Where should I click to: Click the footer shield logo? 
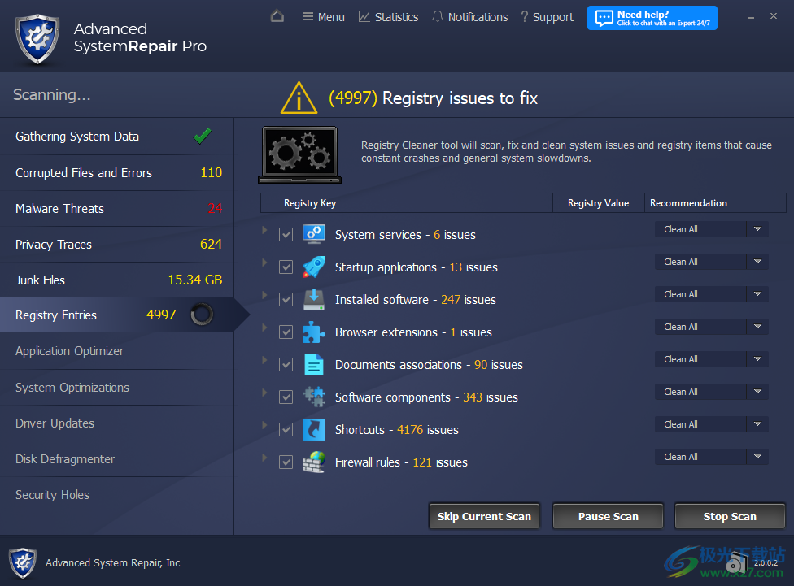point(22,562)
